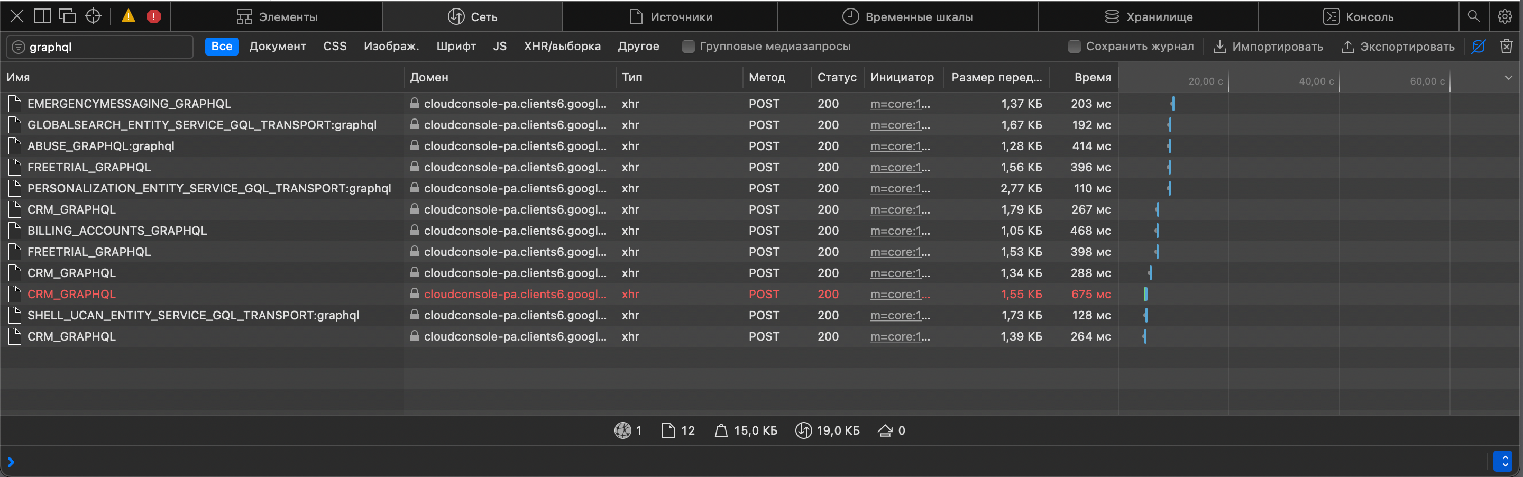This screenshot has width=1523, height=477.
Task: Enable the «Сохранить журнал» checkbox
Action: 1074,46
